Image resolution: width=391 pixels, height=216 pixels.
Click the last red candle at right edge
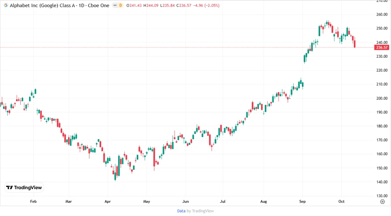[355, 43]
